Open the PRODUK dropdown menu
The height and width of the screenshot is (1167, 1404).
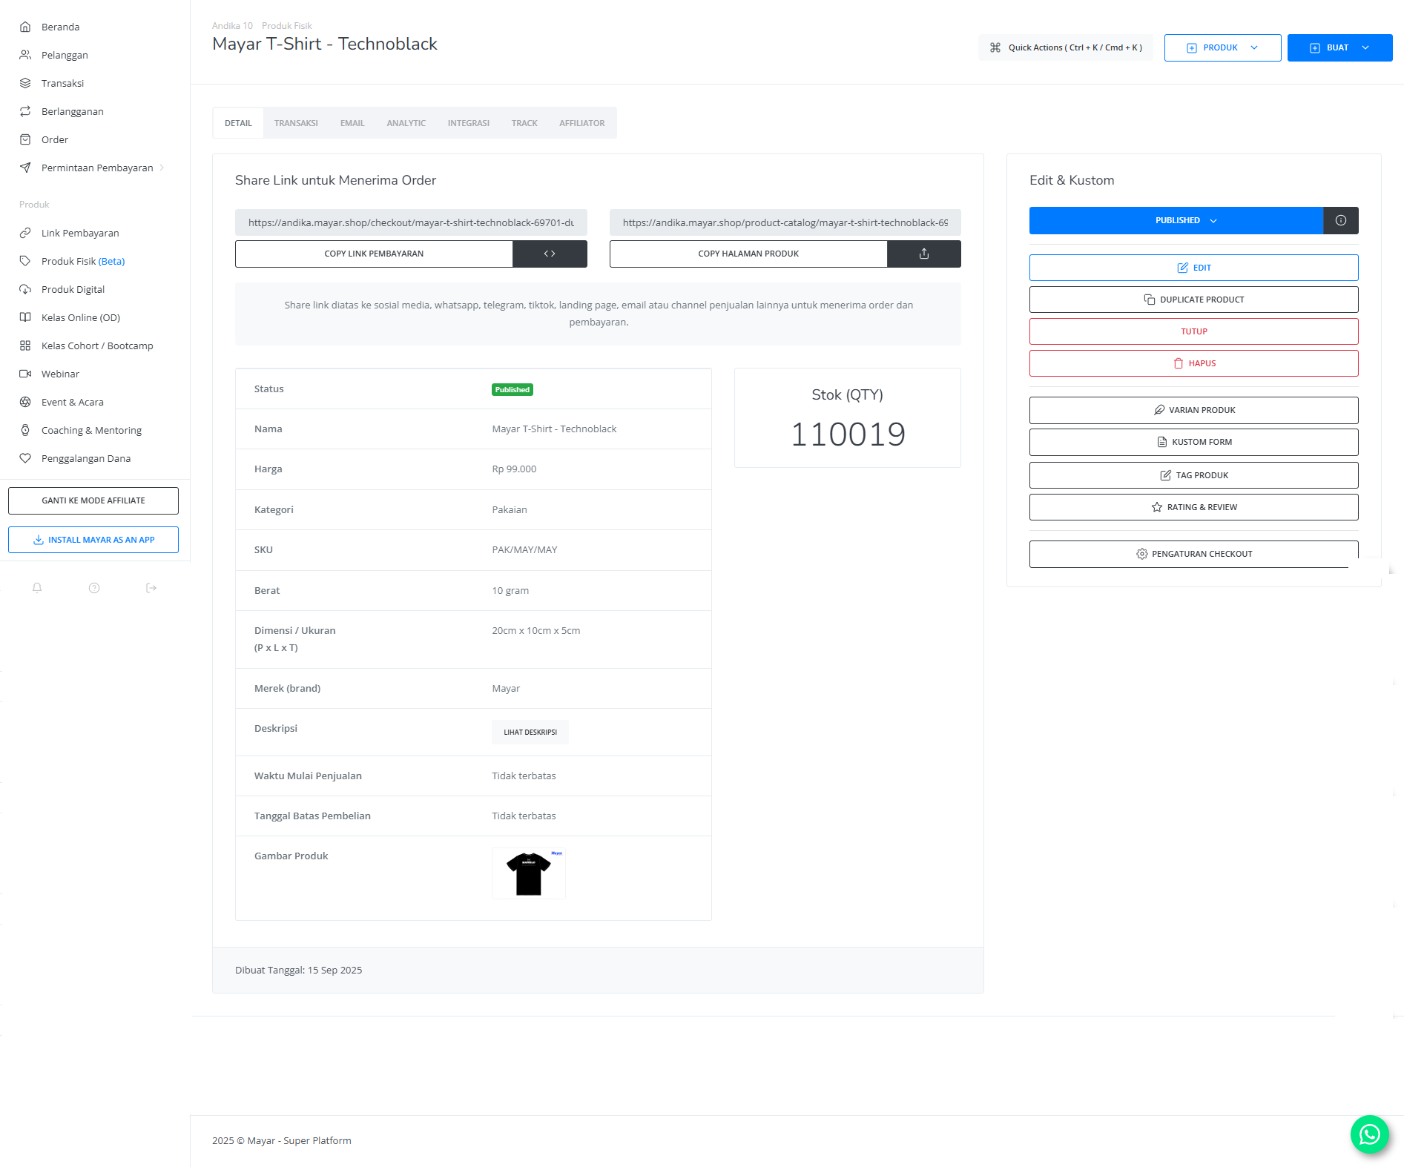coord(1222,47)
